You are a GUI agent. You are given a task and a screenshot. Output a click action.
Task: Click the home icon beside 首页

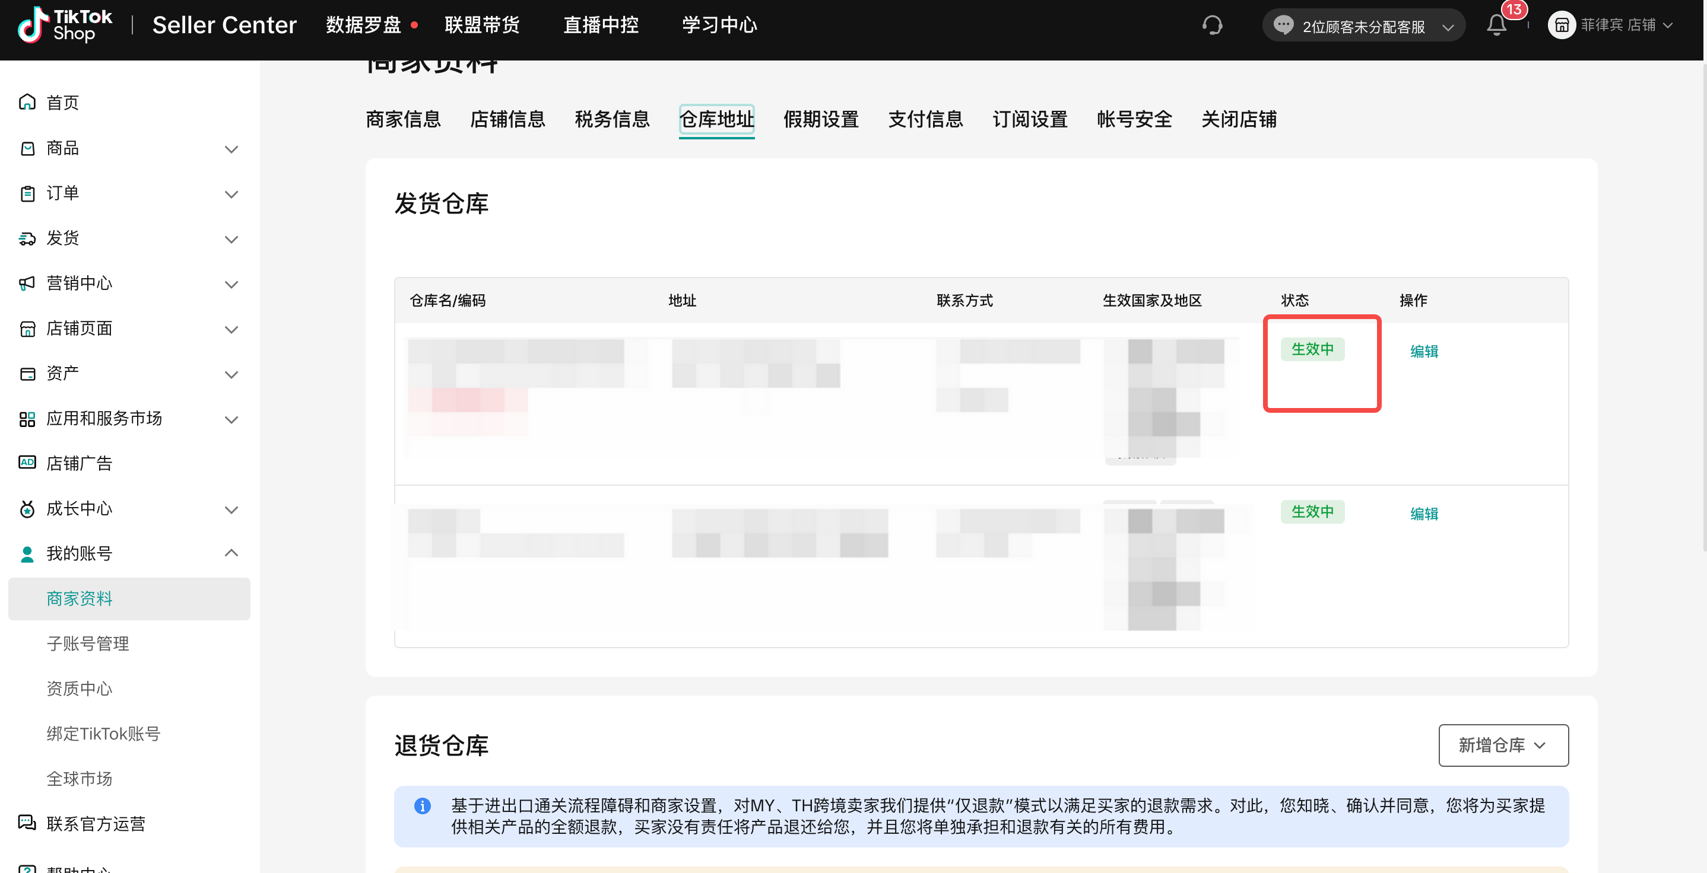27,102
